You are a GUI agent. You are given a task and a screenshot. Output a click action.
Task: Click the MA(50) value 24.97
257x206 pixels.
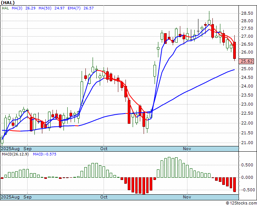59,8
